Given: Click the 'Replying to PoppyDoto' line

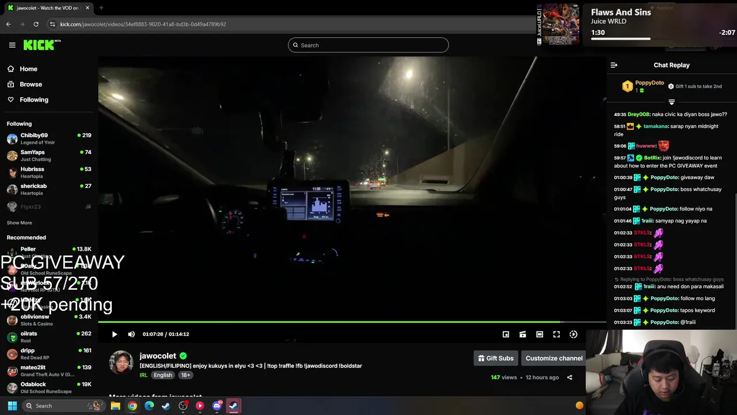Looking at the screenshot, I should (x=669, y=280).
